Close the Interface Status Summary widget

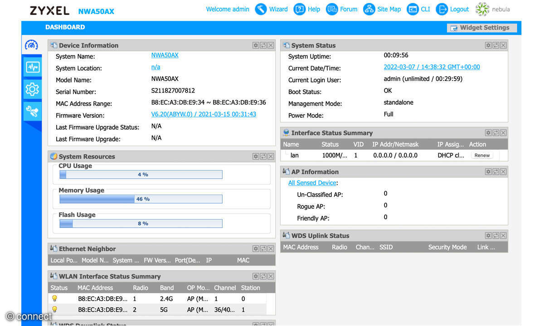pyautogui.click(x=503, y=133)
